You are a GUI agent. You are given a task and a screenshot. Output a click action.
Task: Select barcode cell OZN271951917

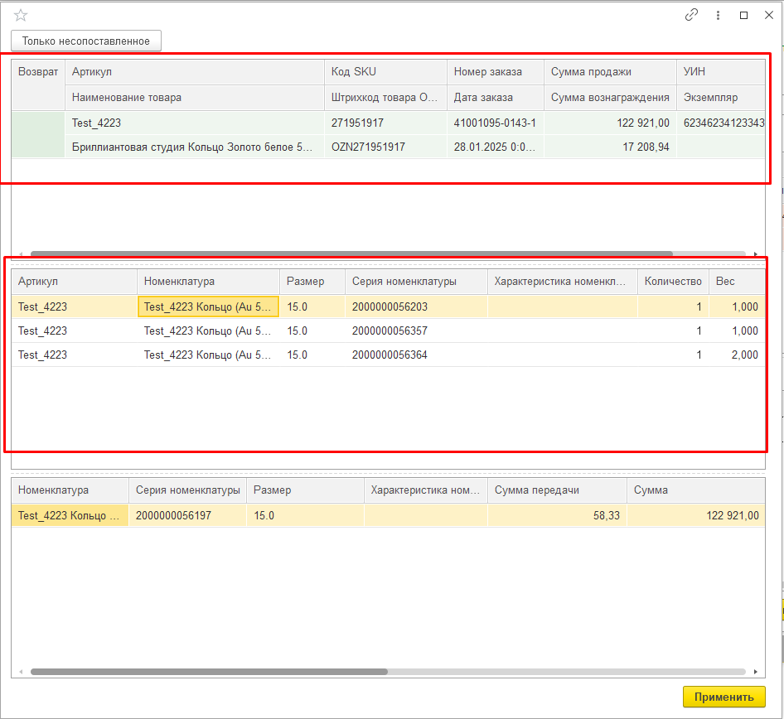pyautogui.click(x=385, y=147)
